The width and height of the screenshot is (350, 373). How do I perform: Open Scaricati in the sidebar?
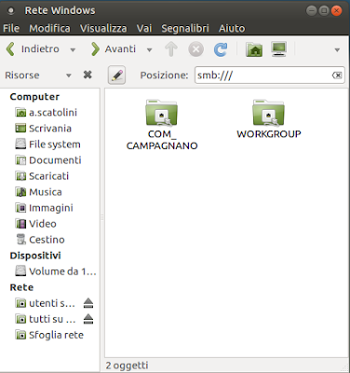[42, 176]
